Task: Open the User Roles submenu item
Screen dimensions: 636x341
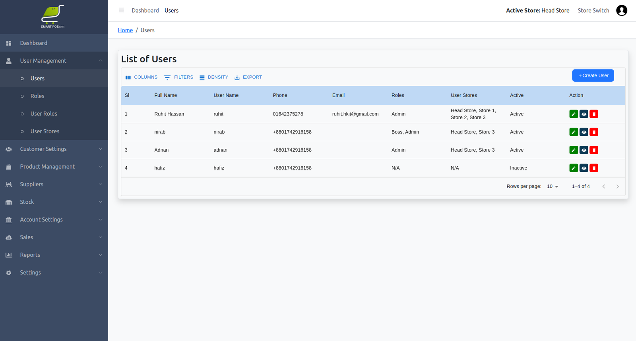Action: click(x=54, y=114)
